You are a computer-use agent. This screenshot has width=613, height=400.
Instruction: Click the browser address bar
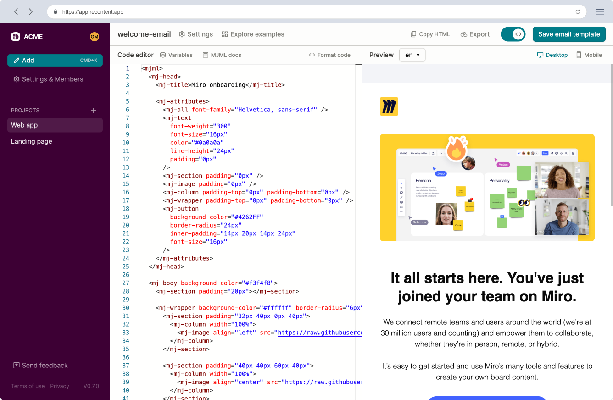tap(317, 12)
